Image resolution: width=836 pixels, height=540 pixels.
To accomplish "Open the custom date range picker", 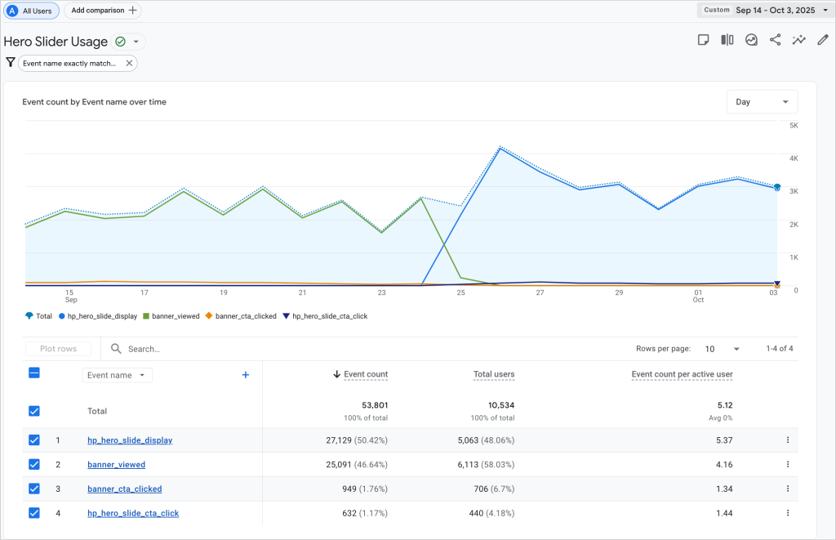I will [x=763, y=11].
